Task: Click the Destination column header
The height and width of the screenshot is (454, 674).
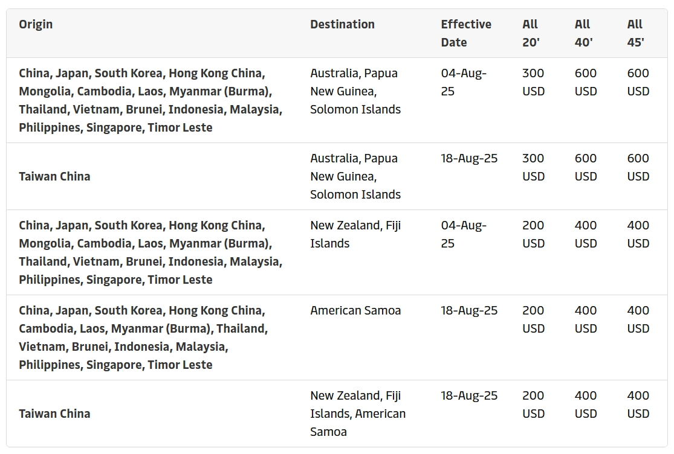Action: point(342,24)
